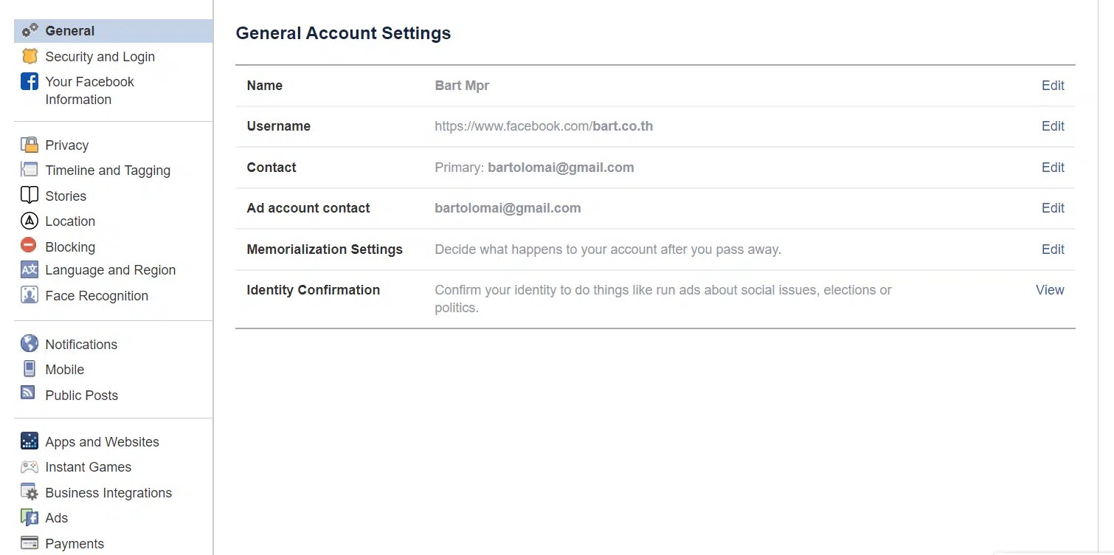The image size is (1114, 555).
Task: Click the 'Confirm your identity' description text
Action: (663, 299)
